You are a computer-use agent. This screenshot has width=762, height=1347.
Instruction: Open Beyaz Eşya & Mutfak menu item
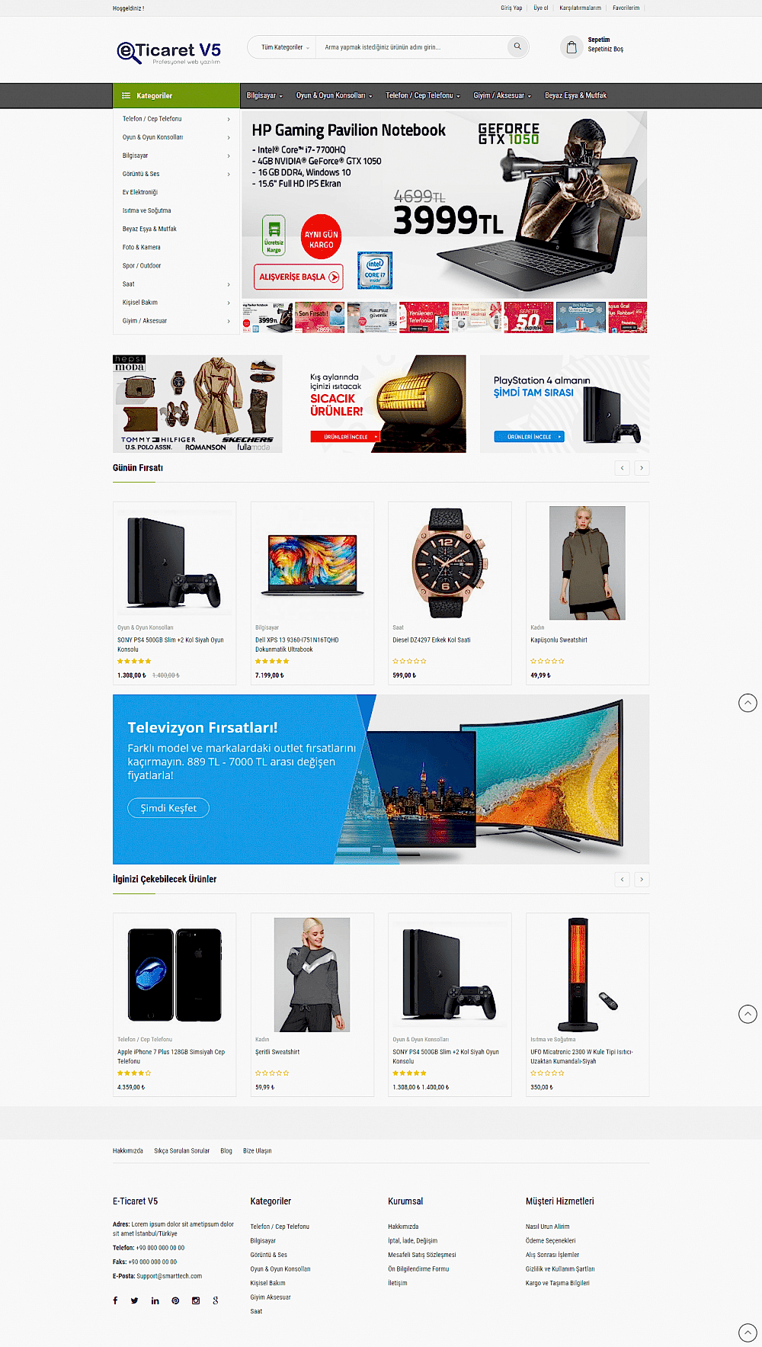575,95
